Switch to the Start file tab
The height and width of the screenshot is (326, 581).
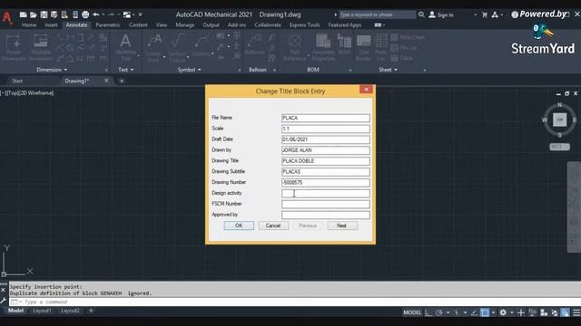click(x=17, y=81)
